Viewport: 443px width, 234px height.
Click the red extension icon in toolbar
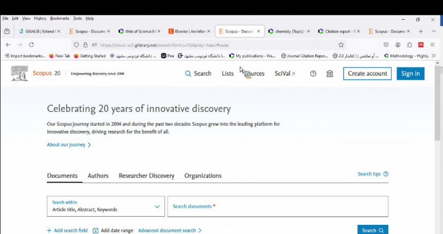click(x=421, y=45)
